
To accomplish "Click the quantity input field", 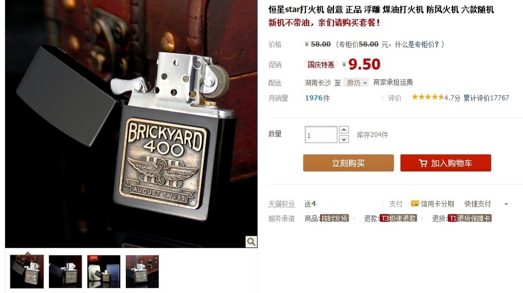I will click(x=321, y=135).
